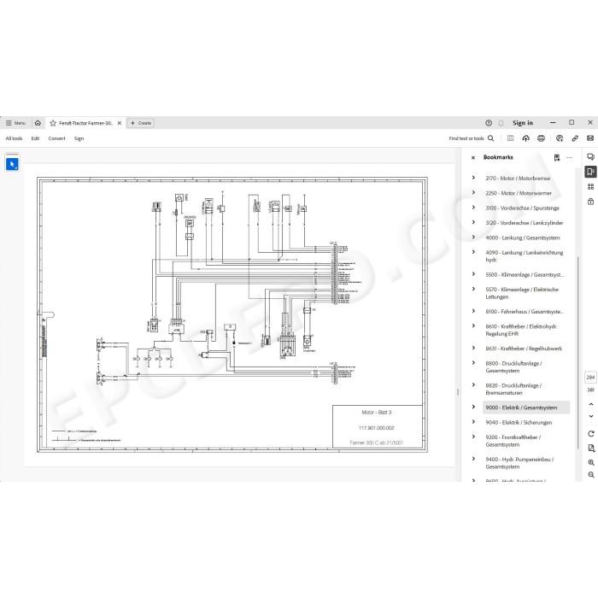
Task: Click the bookmarks panel vertical scrollbar
Action: (x=578, y=353)
